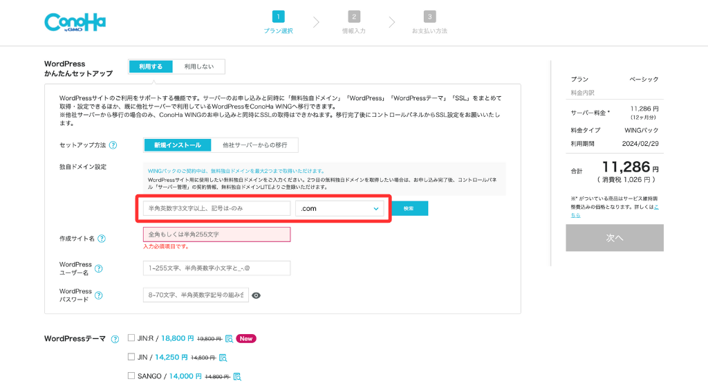Screen dimensions: 708x388
Task: Click the WINGパック price type value
Action: click(x=641, y=130)
